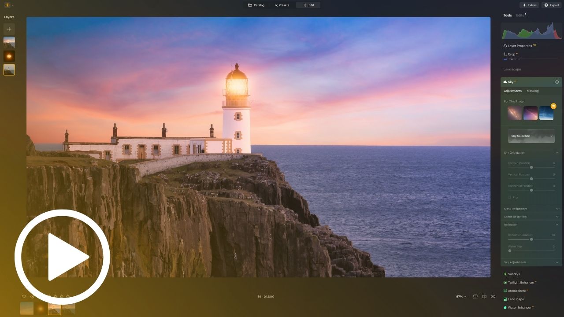Enable the Flip checkbox
Image resolution: width=564 pixels, height=317 pixels.
click(x=510, y=198)
